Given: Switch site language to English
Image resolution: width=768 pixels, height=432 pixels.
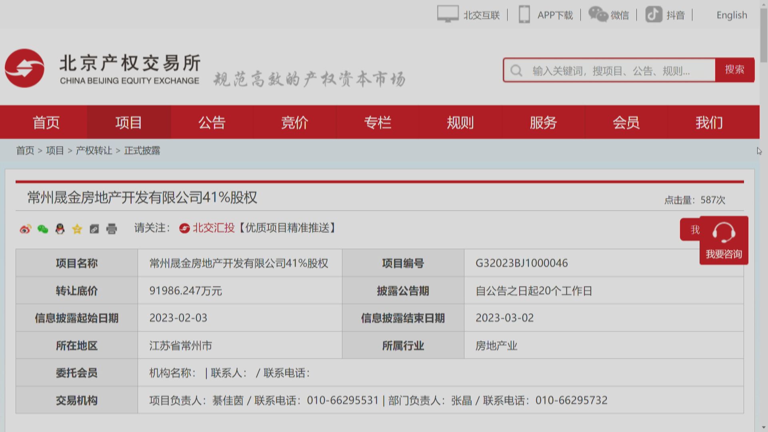Looking at the screenshot, I should point(732,15).
